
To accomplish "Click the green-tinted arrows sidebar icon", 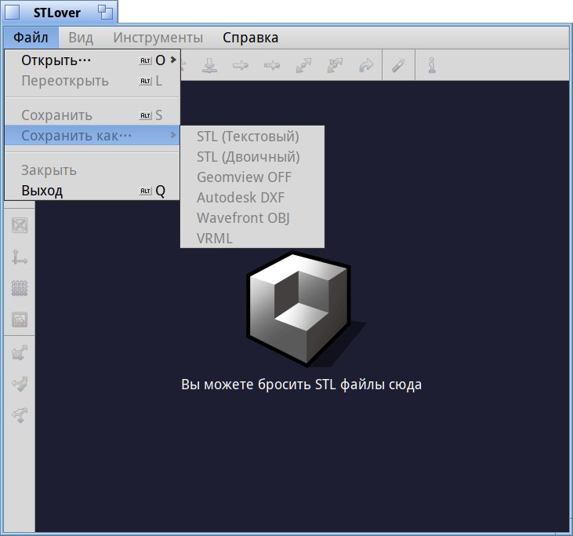I will (20, 385).
